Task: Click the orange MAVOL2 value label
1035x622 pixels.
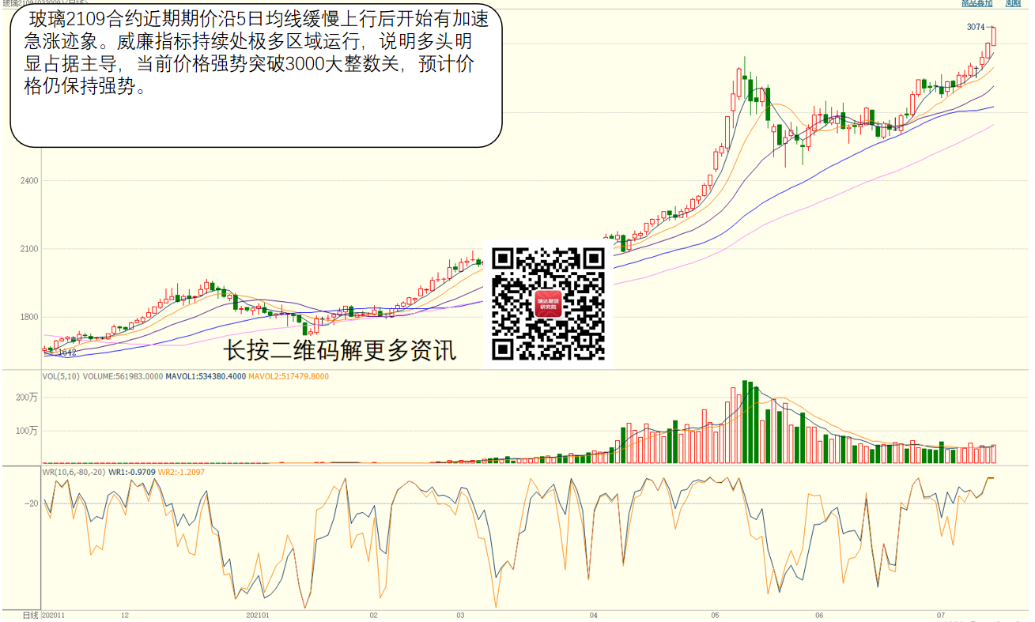Action: click(289, 376)
